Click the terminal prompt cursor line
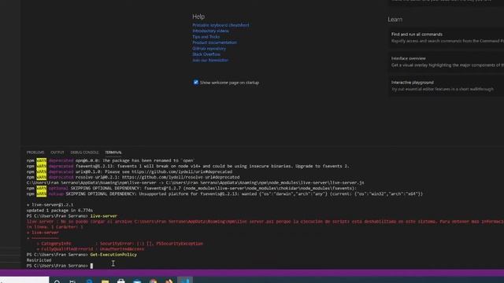The image size is (504, 283). (60, 266)
